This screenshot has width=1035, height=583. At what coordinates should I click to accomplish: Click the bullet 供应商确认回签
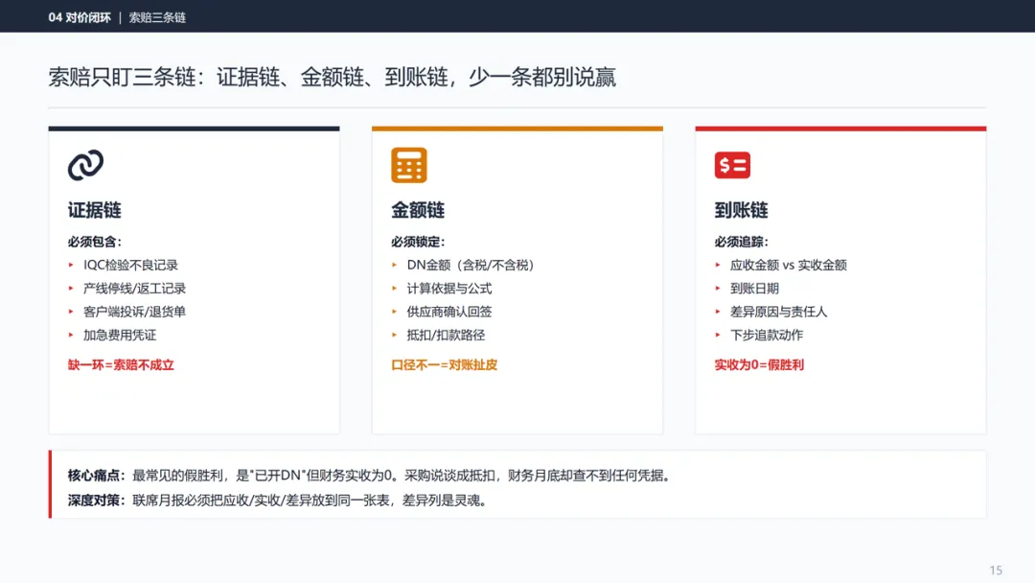tap(449, 312)
